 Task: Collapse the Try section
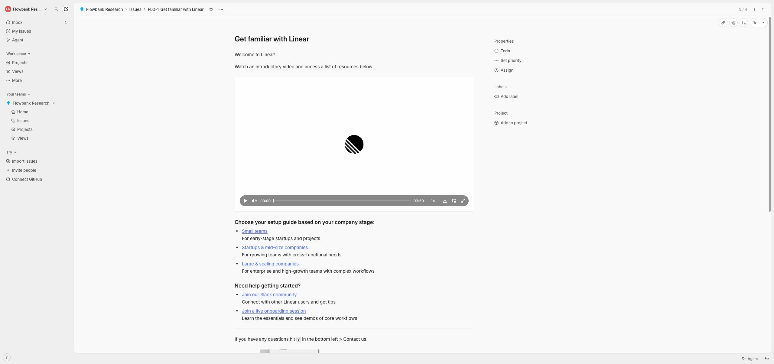point(11,152)
